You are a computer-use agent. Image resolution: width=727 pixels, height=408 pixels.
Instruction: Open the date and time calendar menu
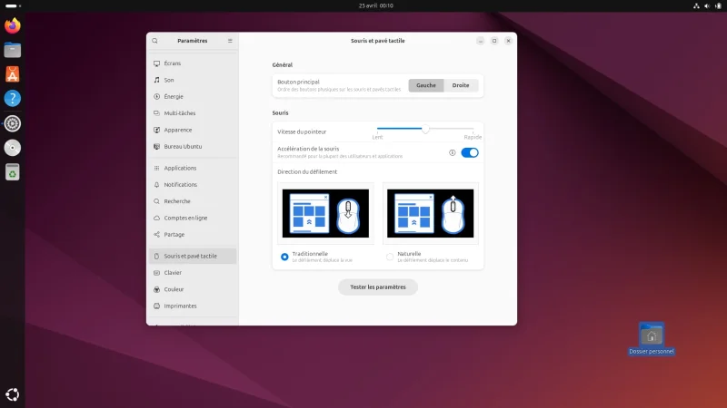pos(376,6)
